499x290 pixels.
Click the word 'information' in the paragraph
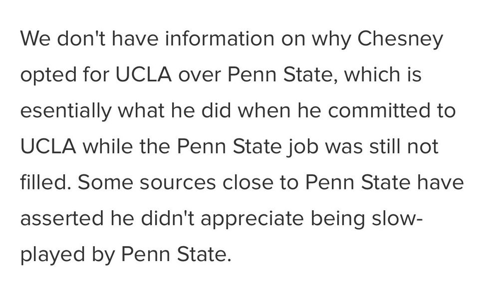pos(220,38)
